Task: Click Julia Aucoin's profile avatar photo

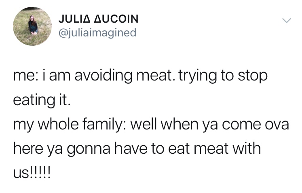Action: pyautogui.click(x=32, y=26)
